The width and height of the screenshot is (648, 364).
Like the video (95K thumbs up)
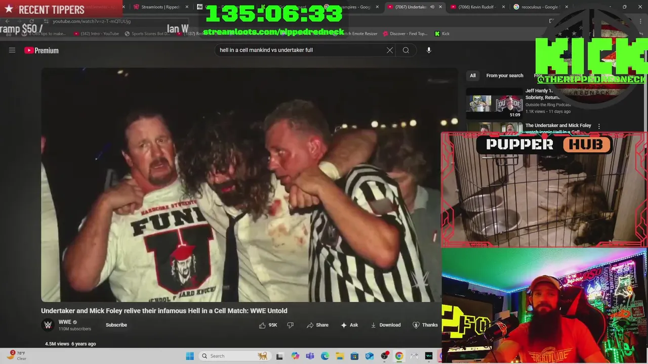click(268, 325)
